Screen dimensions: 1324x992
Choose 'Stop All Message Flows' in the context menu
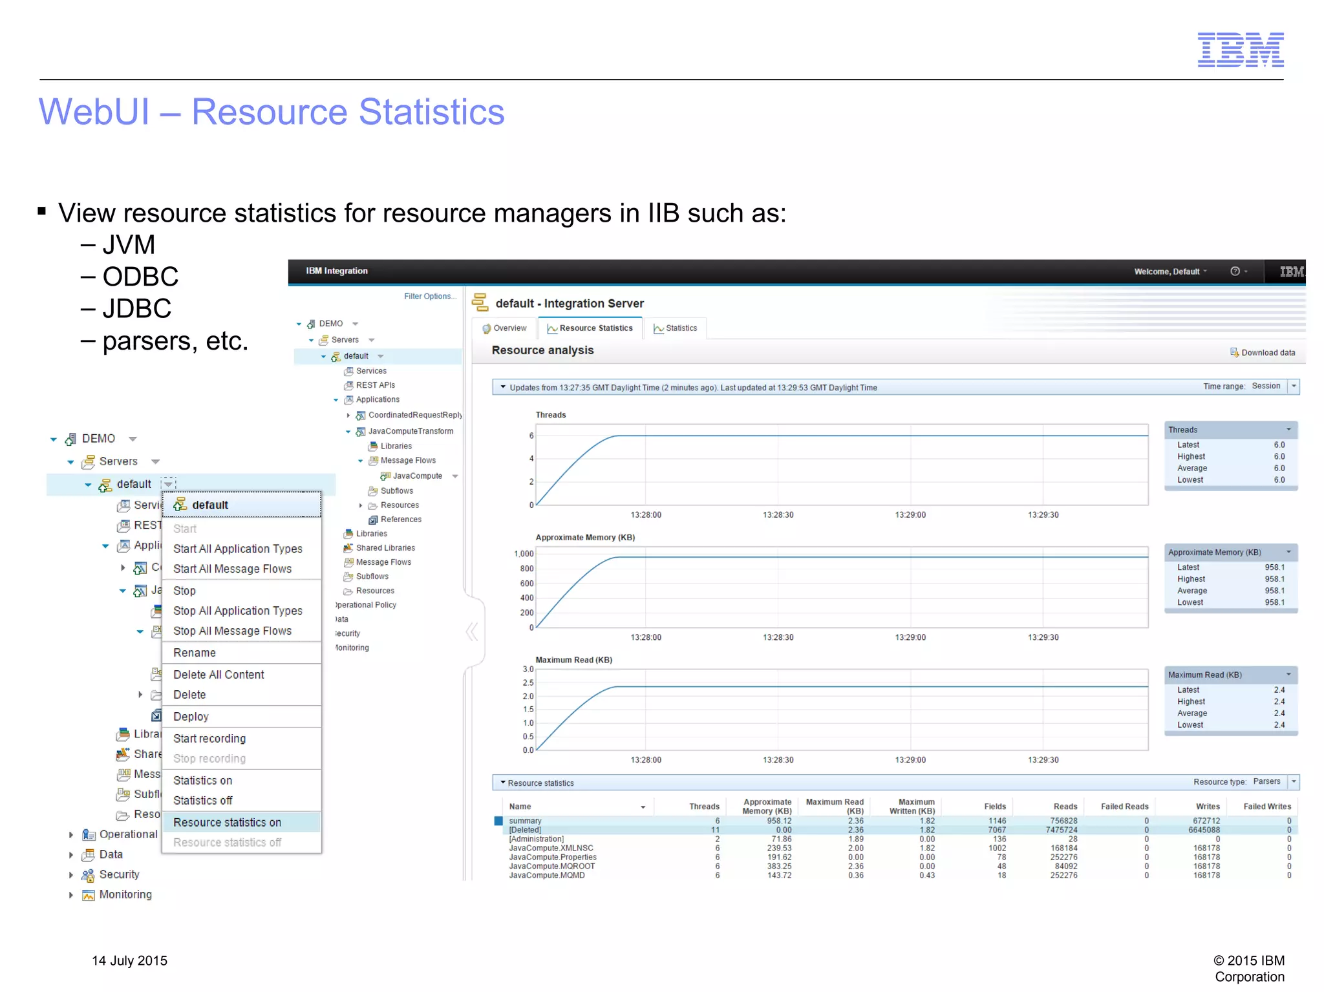click(x=241, y=630)
